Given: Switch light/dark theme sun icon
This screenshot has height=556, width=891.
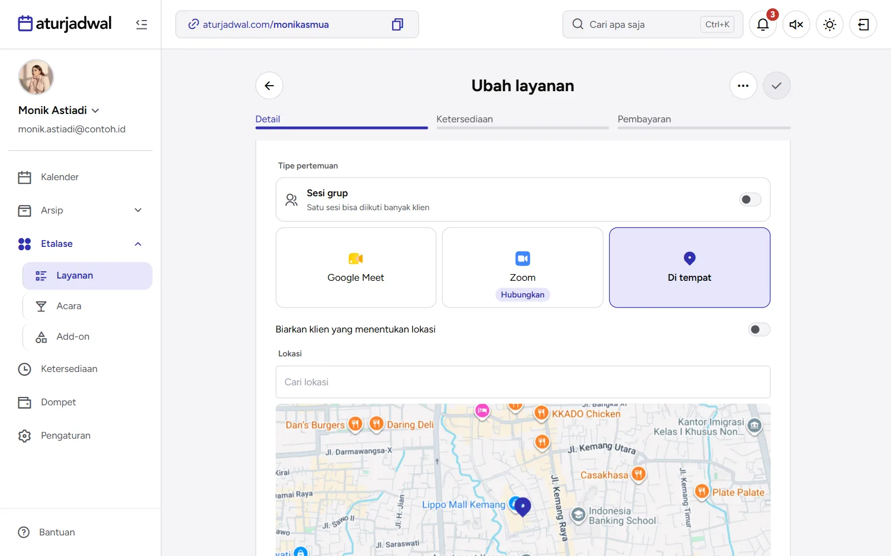Looking at the screenshot, I should (x=830, y=24).
